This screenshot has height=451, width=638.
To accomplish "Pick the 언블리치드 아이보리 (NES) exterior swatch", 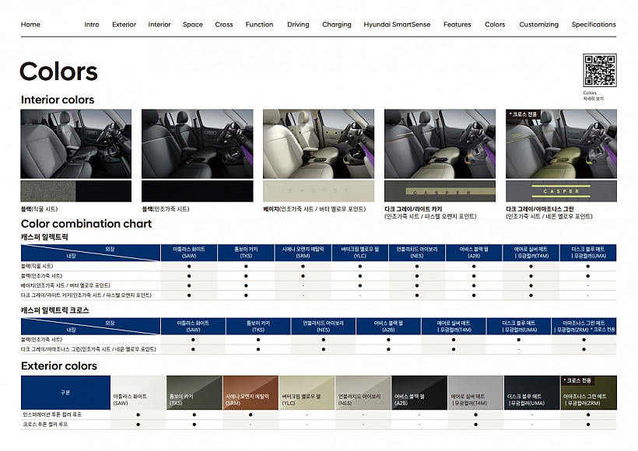I will (x=363, y=393).
